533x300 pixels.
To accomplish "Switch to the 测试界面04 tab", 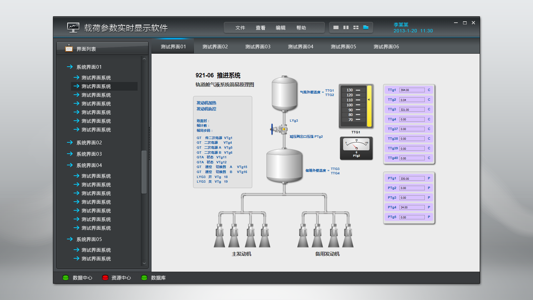I will (300, 47).
